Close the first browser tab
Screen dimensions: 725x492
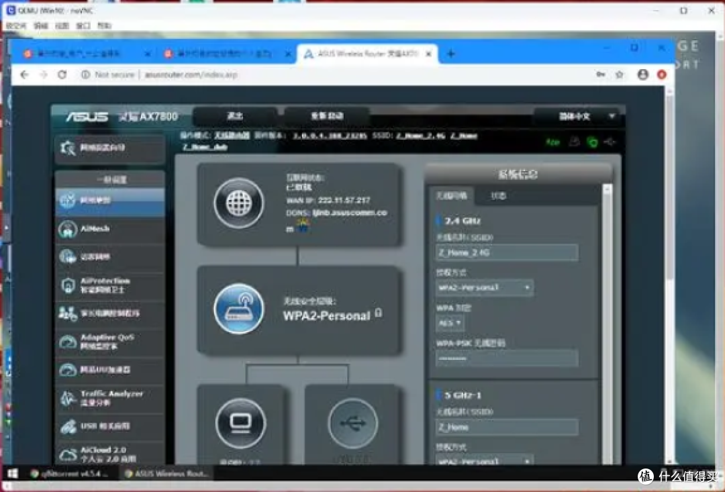(148, 54)
